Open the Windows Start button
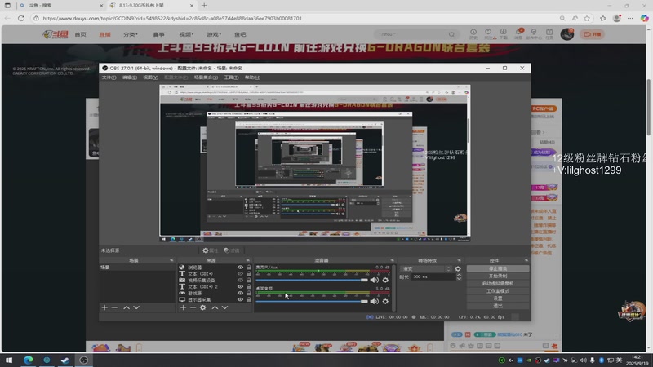Image resolution: width=653 pixels, height=367 pixels. click(x=9, y=360)
